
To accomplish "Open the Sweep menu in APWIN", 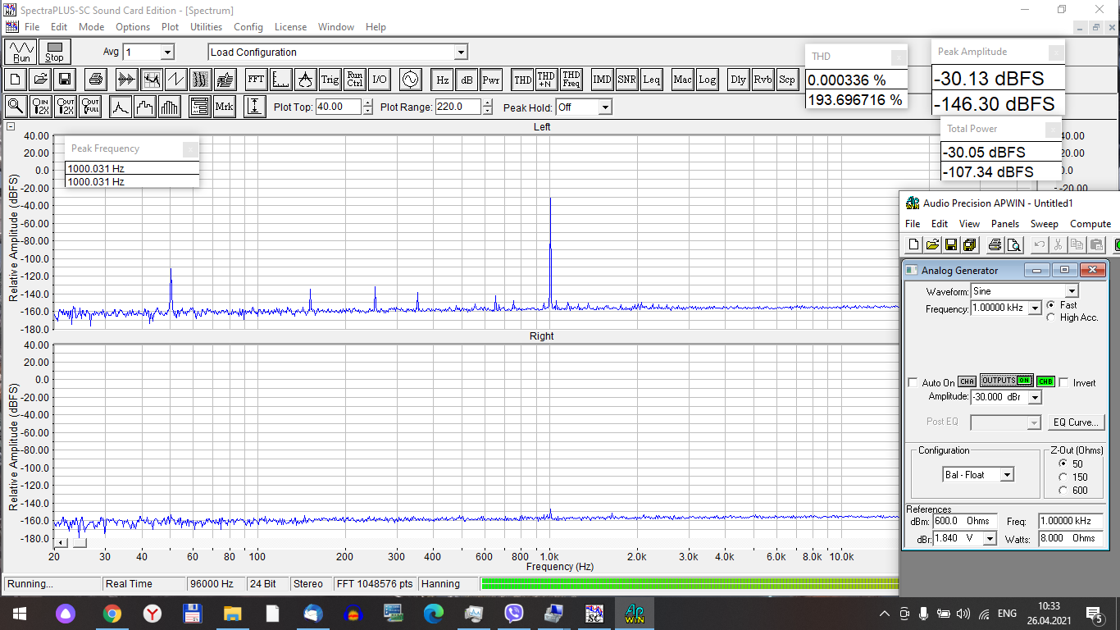I will (1044, 224).
